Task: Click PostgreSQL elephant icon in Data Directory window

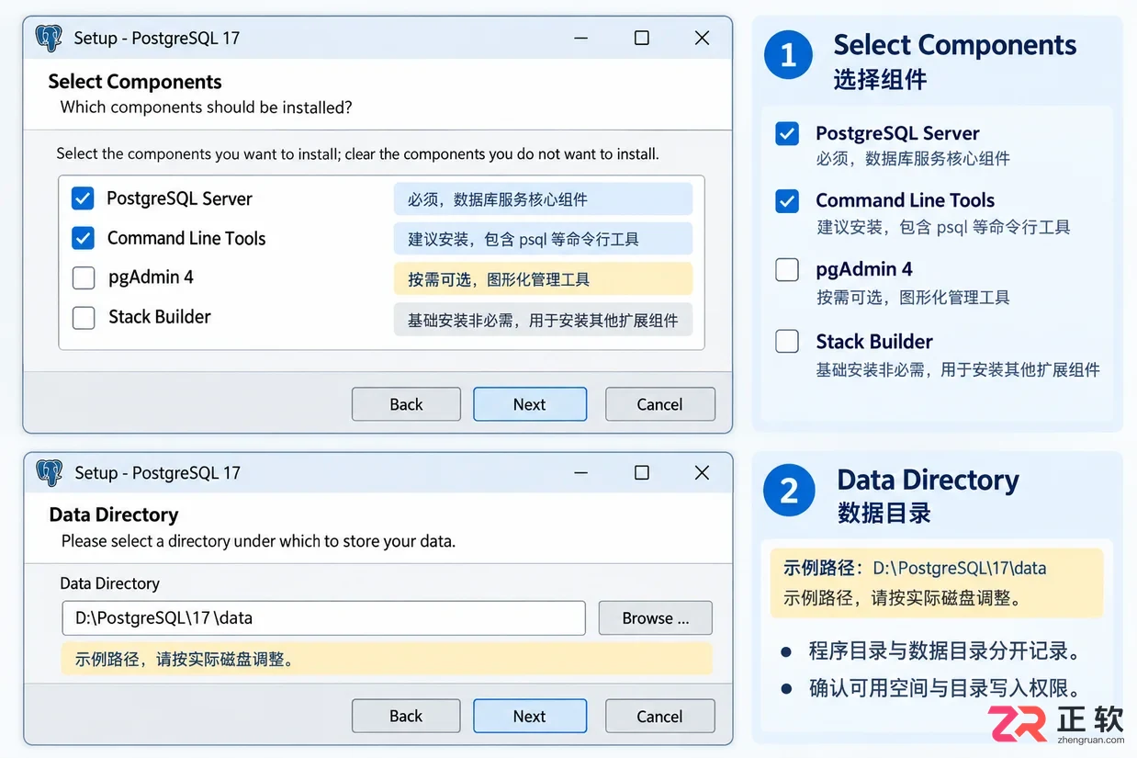Action: click(49, 472)
